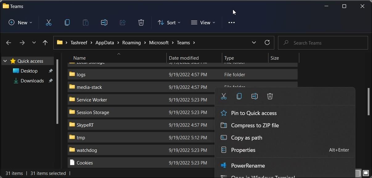Switch to details view in the status bar
Image resolution: width=372 pixels, height=178 pixels.
click(358, 173)
